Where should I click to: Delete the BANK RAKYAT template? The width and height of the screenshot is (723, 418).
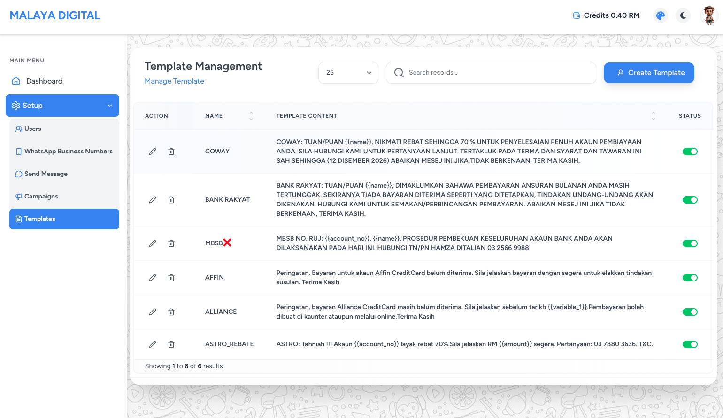click(171, 200)
